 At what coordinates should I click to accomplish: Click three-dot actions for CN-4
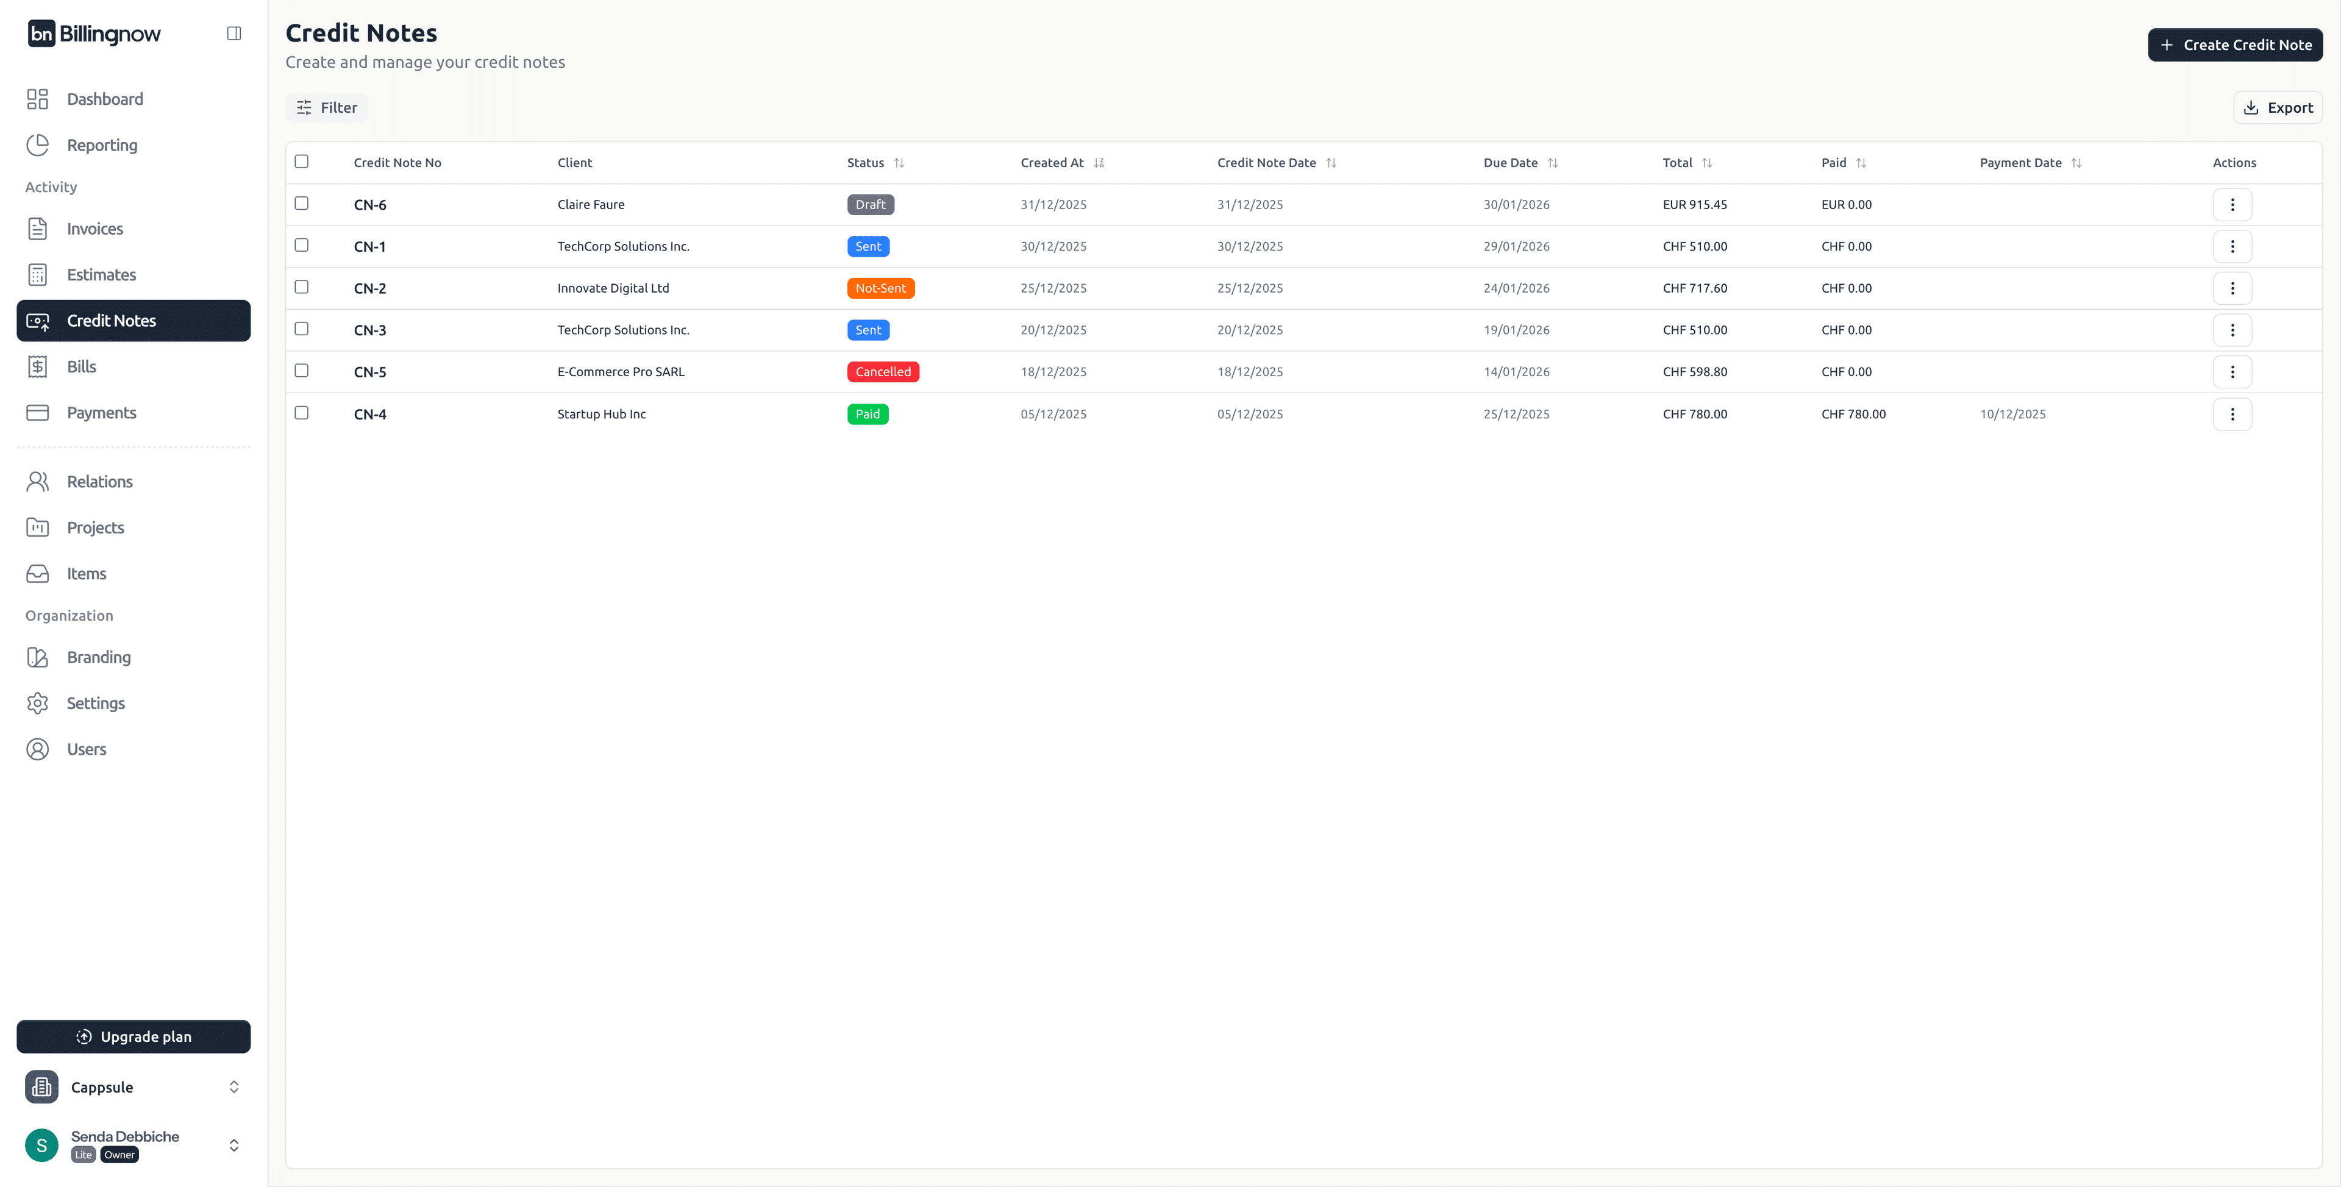click(x=2231, y=415)
